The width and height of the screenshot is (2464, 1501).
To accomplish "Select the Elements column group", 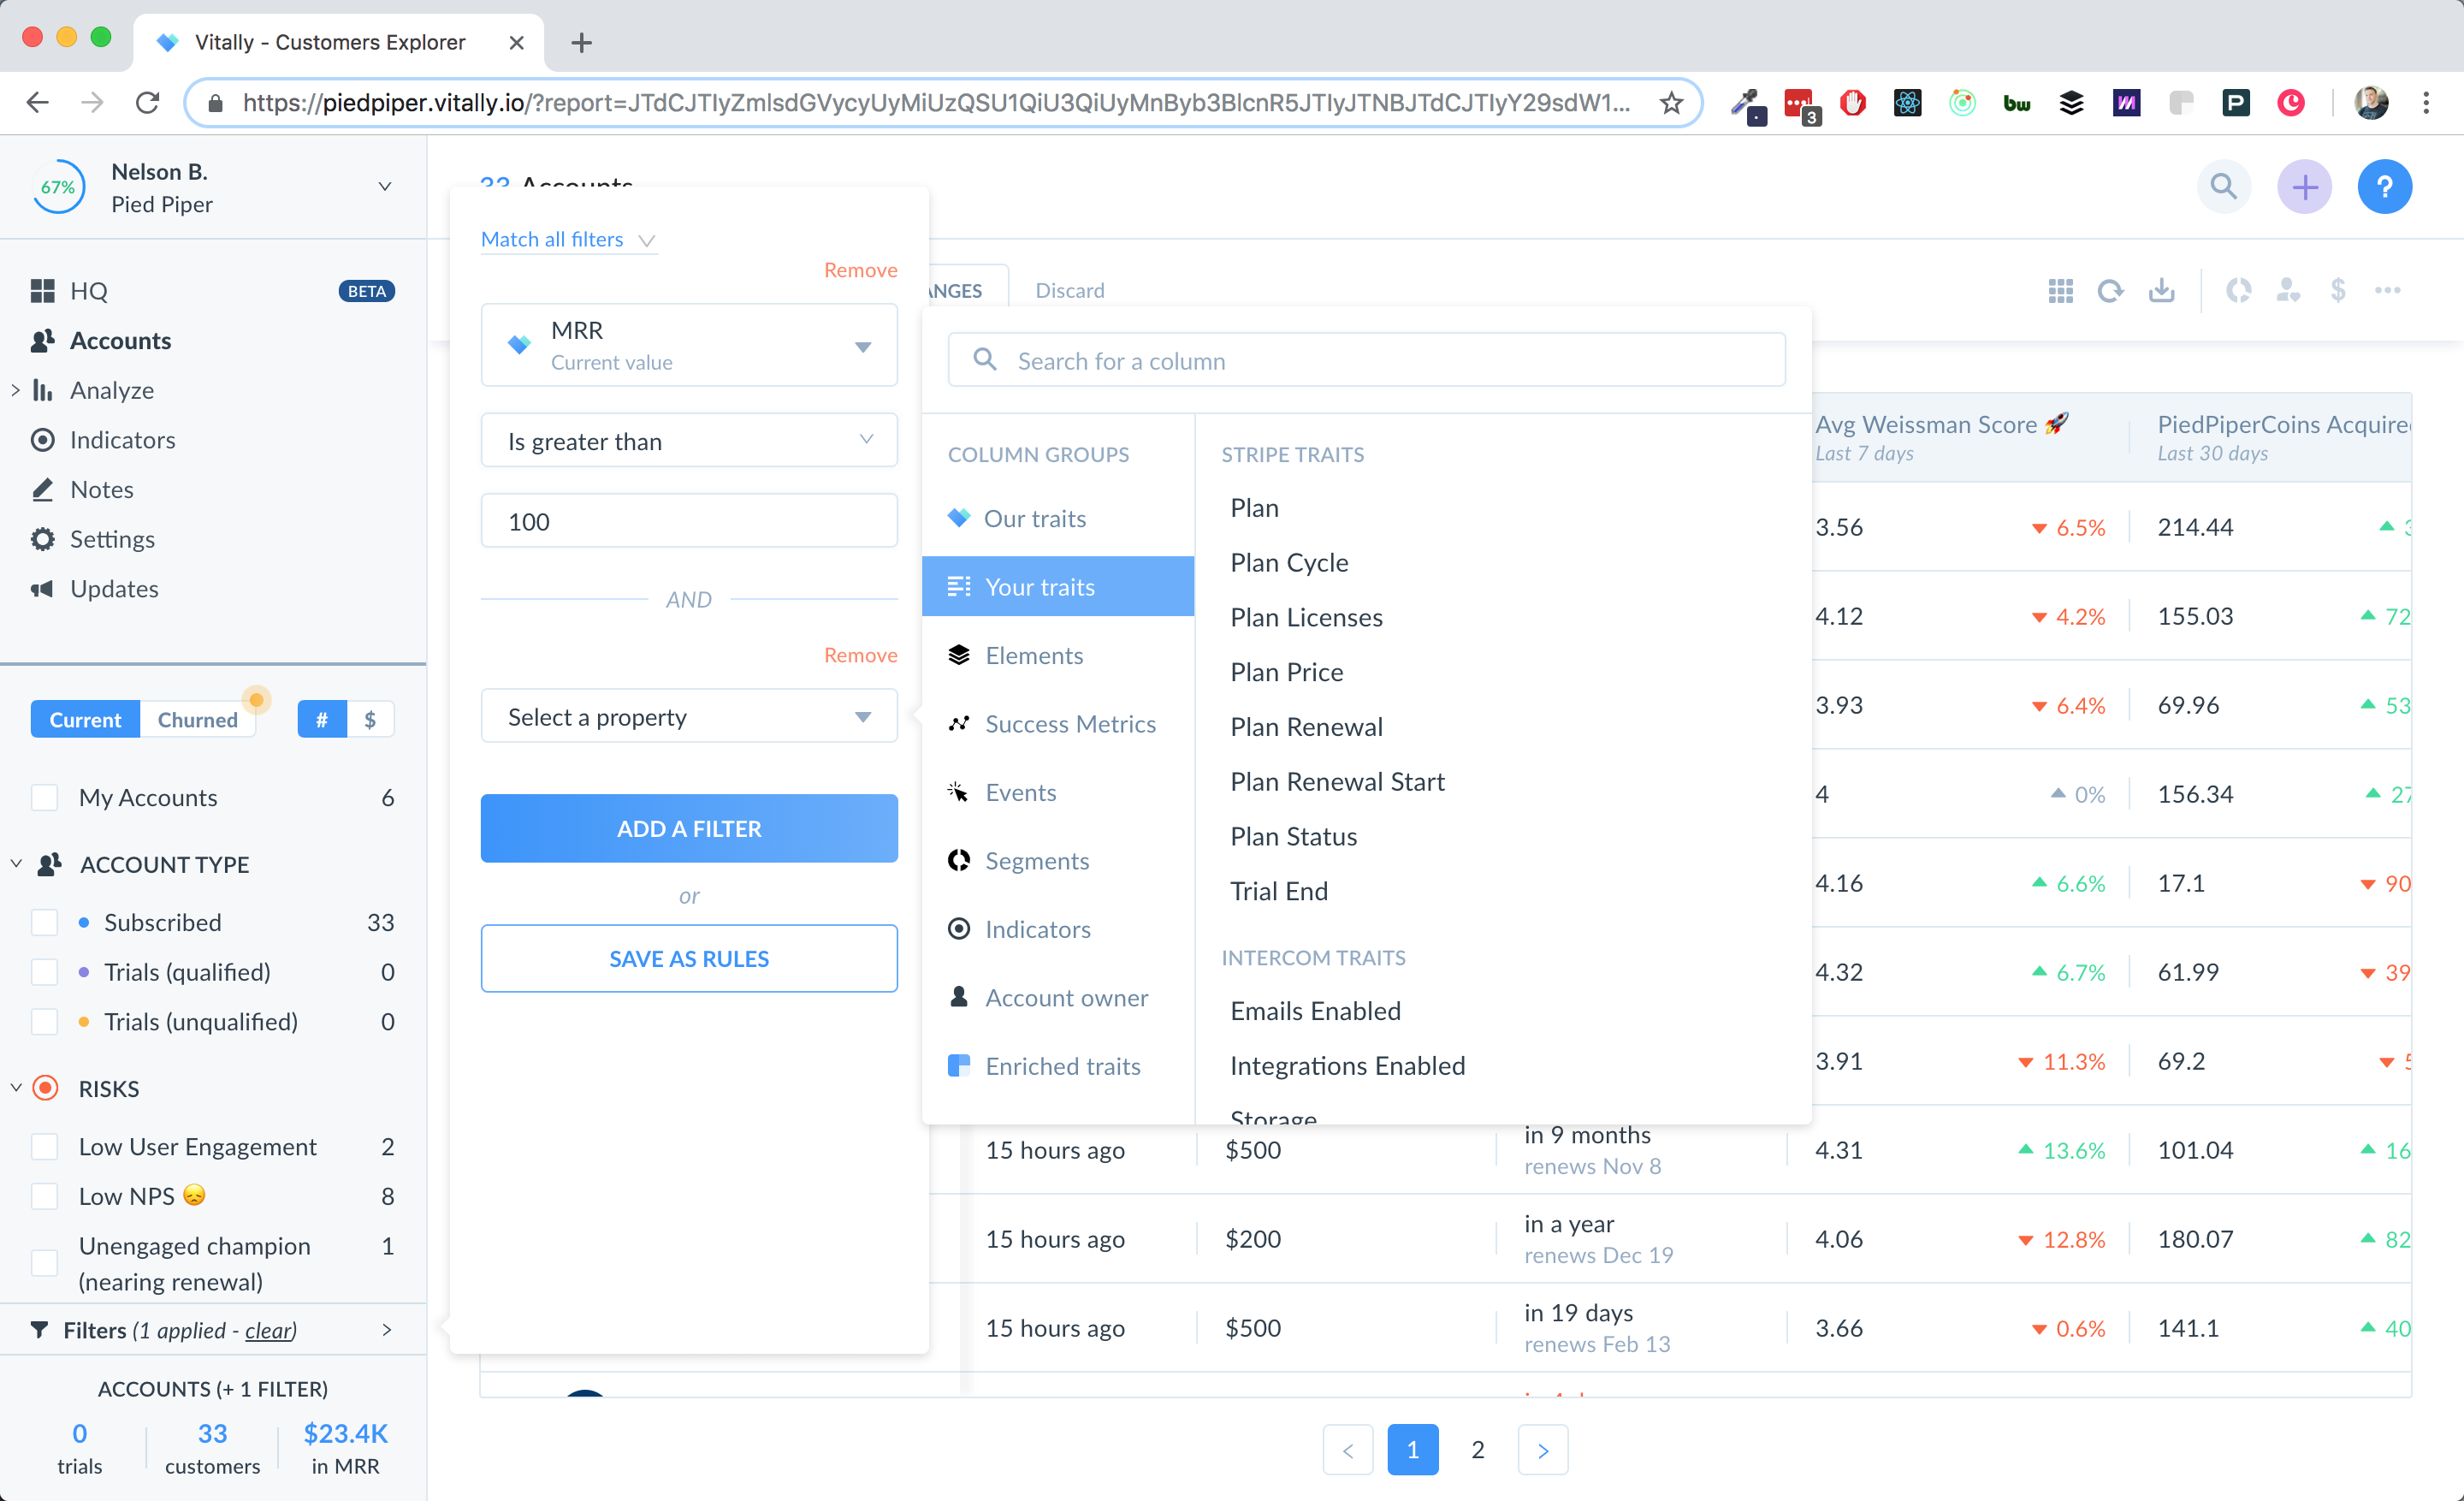I will pyautogui.click(x=1058, y=655).
